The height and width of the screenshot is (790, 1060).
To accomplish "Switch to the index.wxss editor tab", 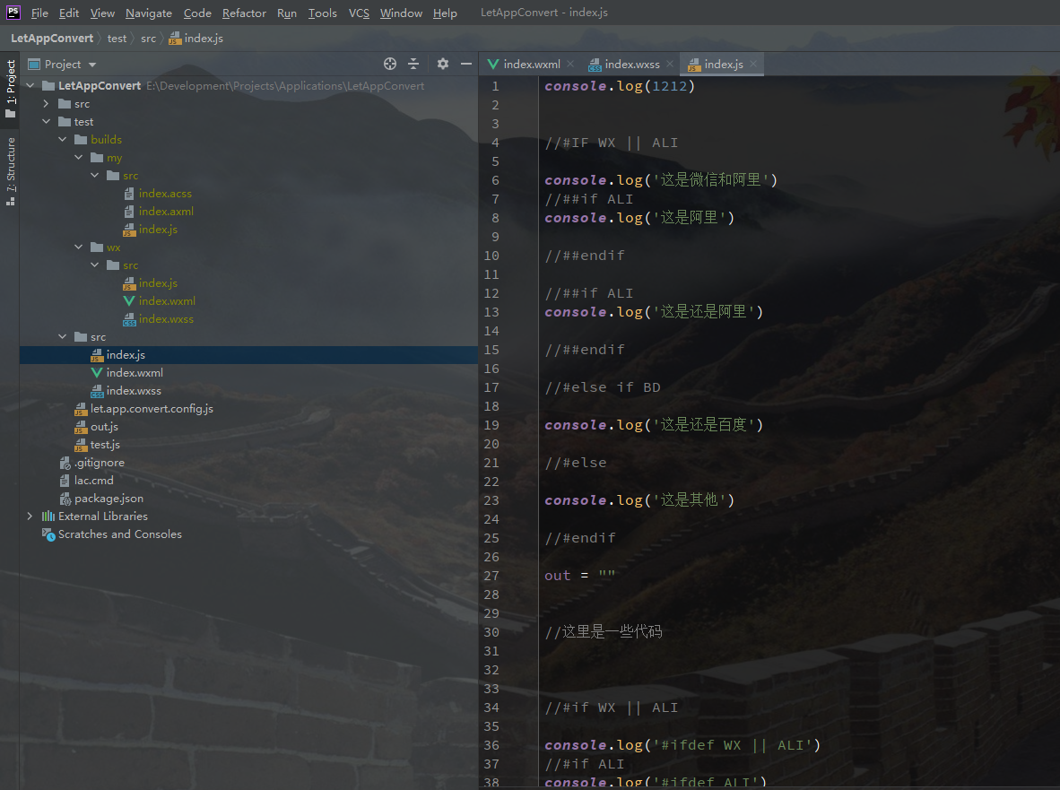I will click(631, 65).
